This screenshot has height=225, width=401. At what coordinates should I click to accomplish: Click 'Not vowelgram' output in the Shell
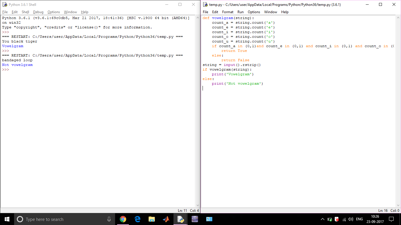click(x=17, y=65)
